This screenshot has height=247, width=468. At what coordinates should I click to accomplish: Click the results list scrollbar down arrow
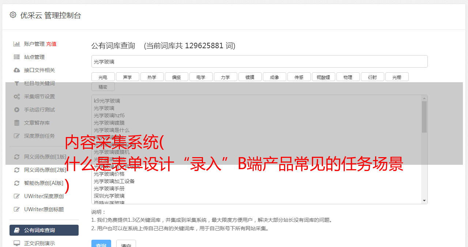[424, 201]
